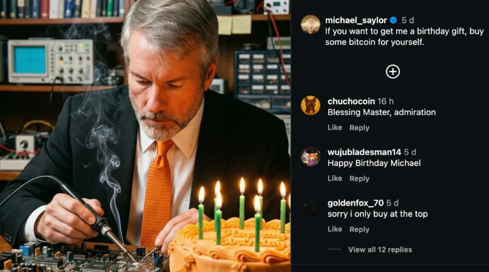Open michael_saylor's profile picture avatar
This screenshot has width=489, height=272.
pos(310,24)
